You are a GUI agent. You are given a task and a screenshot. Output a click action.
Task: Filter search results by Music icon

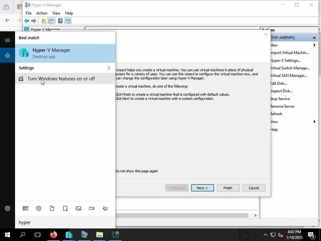[x=105, y=208]
